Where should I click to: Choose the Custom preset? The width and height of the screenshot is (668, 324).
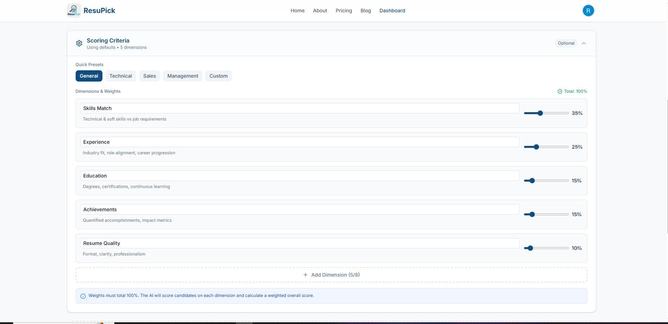[x=218, y=76]
